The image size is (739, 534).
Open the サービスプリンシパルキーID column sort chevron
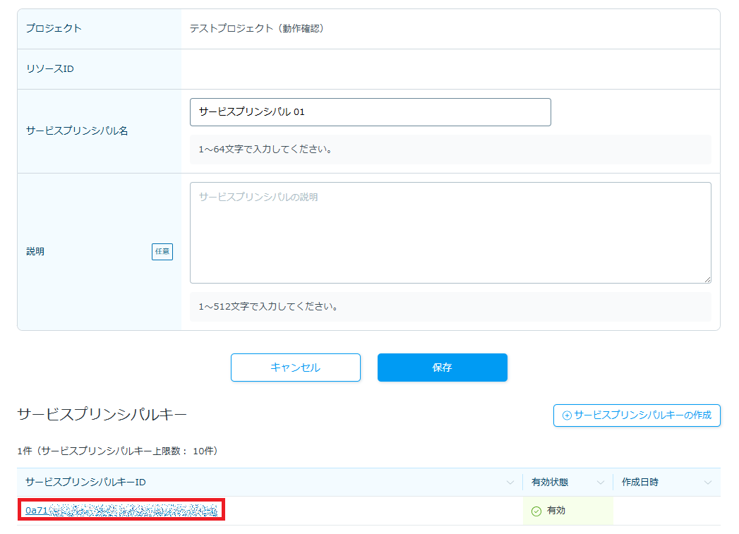510,483
